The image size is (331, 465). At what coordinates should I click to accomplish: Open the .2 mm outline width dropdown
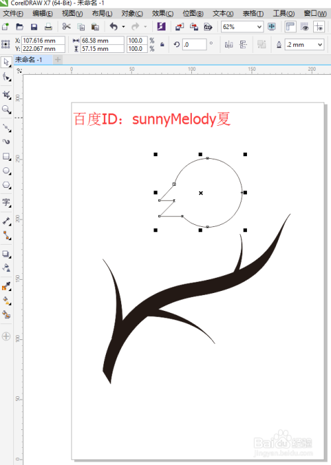point(320,45)
